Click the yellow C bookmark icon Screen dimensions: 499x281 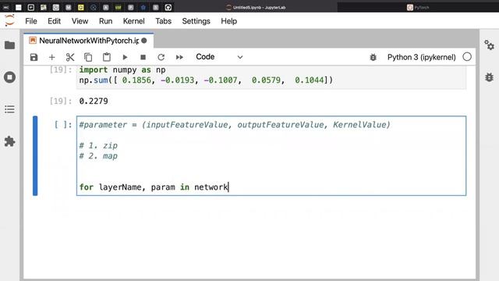click(x=81, y=7)
